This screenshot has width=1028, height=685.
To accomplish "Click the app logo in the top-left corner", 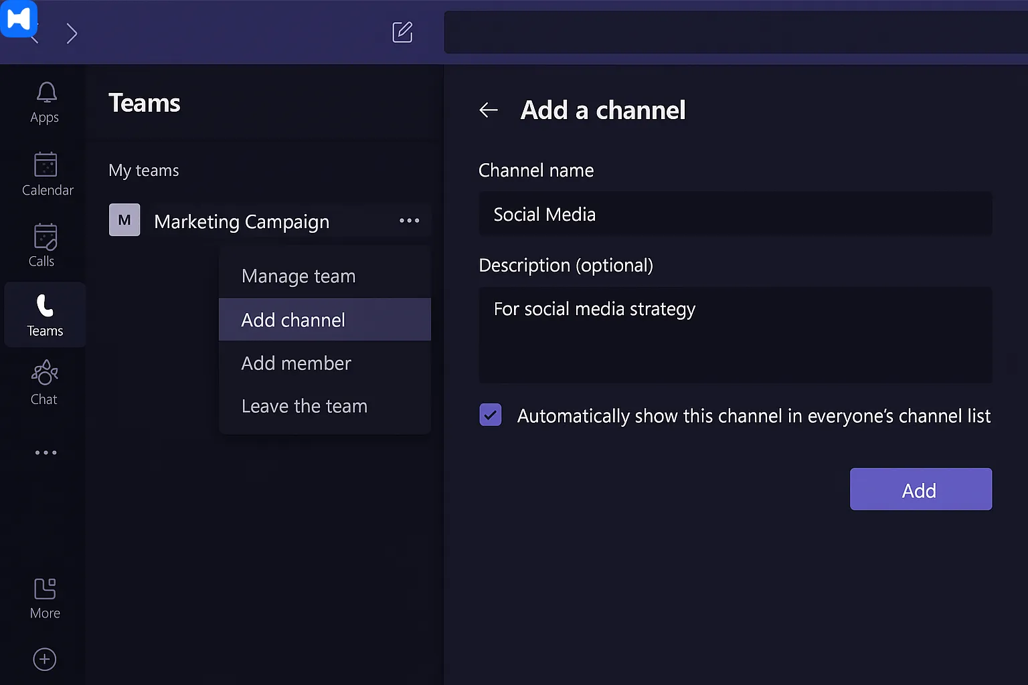I will (18, 18).
